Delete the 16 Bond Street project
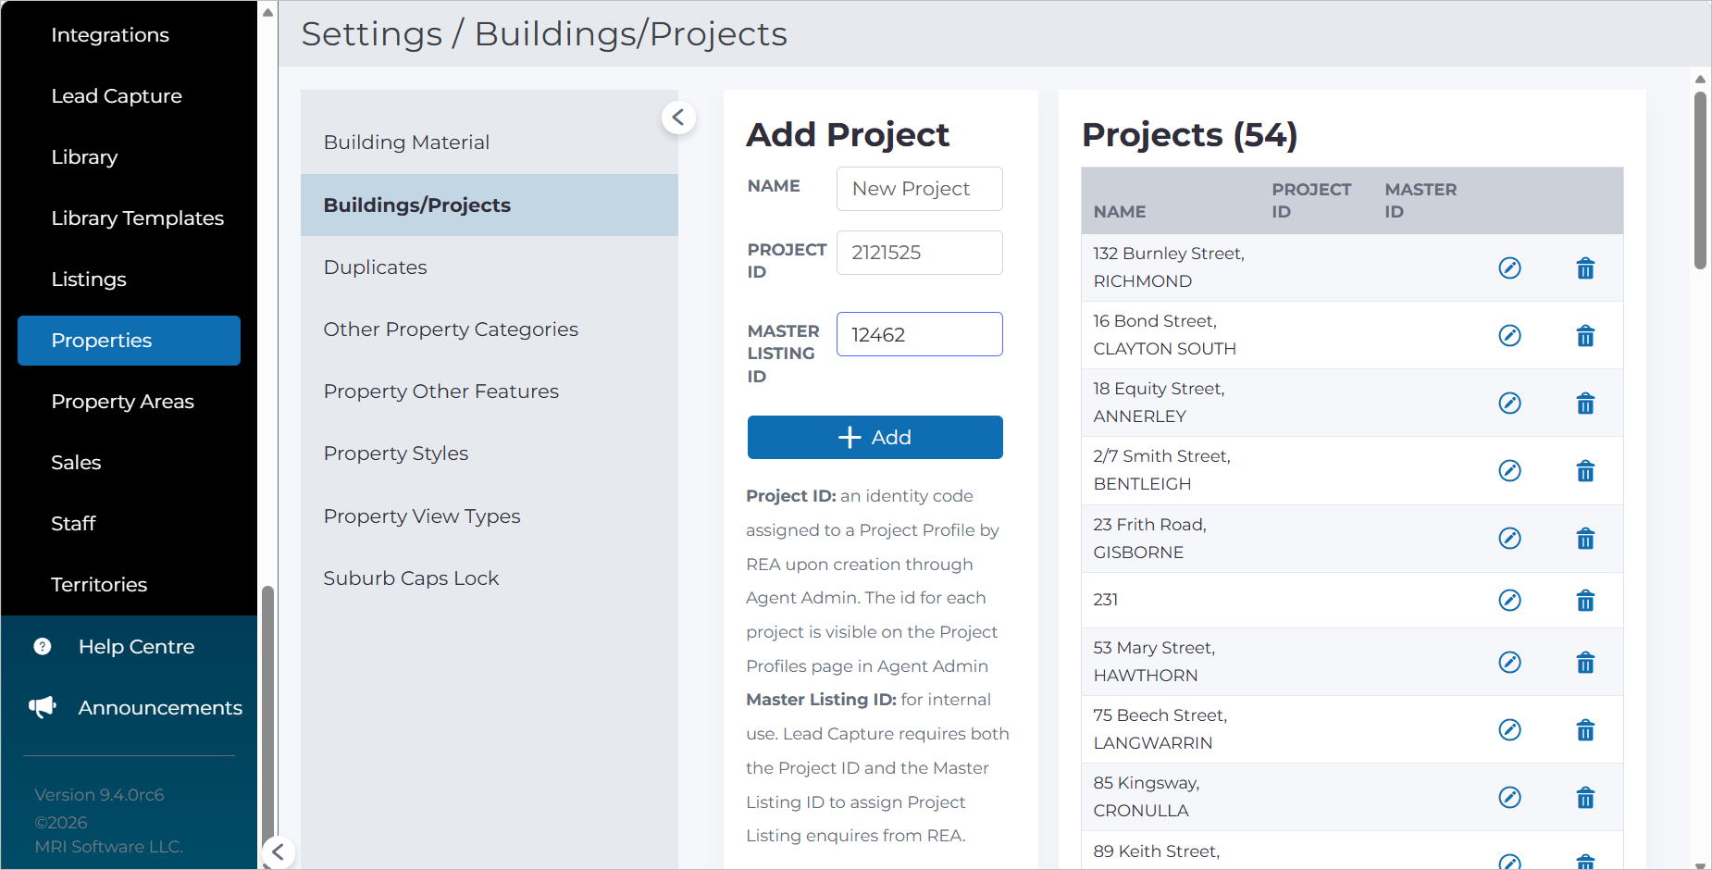 coord(1585,335)
